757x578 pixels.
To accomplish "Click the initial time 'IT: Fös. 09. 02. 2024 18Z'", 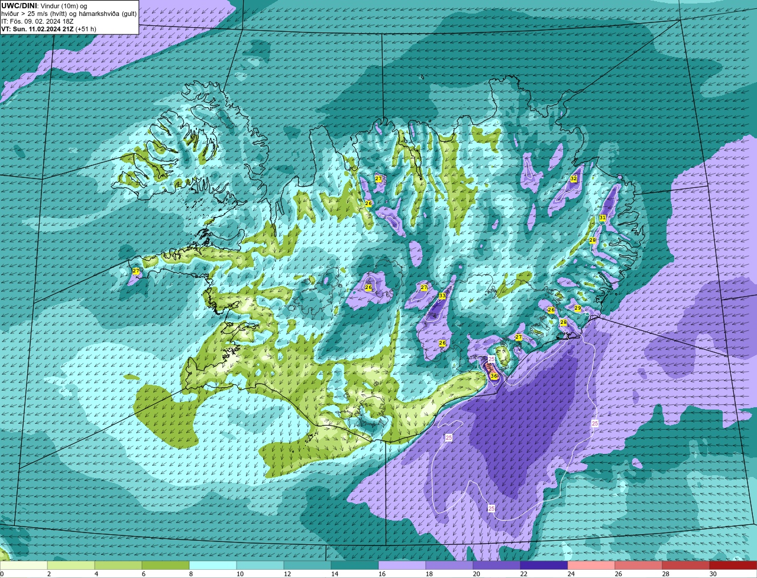I will [37, 21].
